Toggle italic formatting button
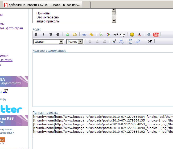The width and height of the screenshot is (173, 149). pyautogui.click(x=43, y=35)
